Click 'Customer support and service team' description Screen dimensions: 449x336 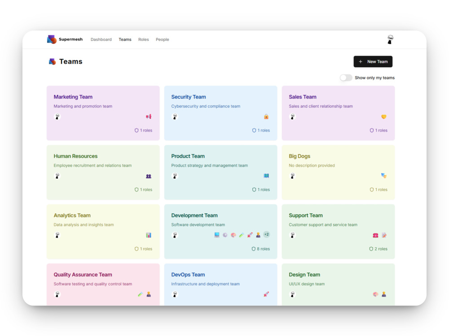click(323, 224)
